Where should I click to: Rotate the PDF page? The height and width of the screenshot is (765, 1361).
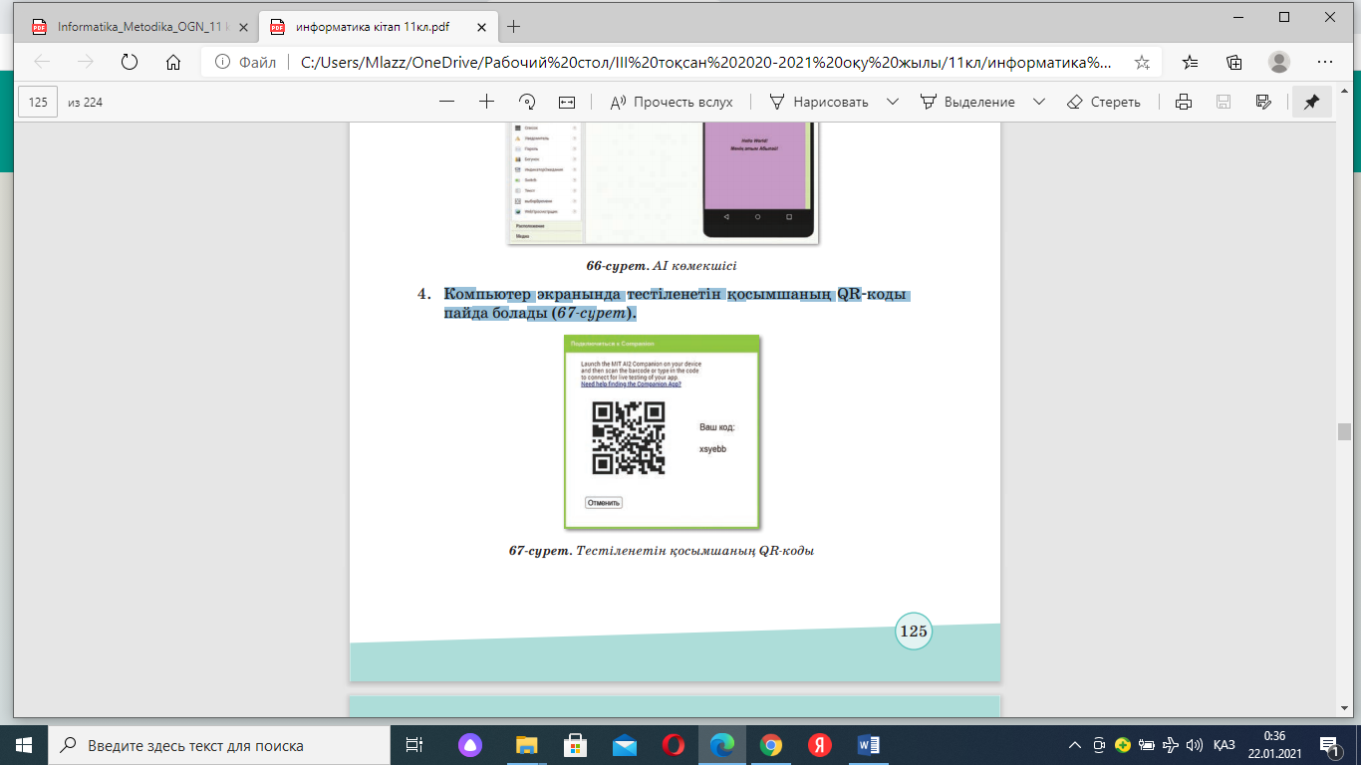pos(527,102)
